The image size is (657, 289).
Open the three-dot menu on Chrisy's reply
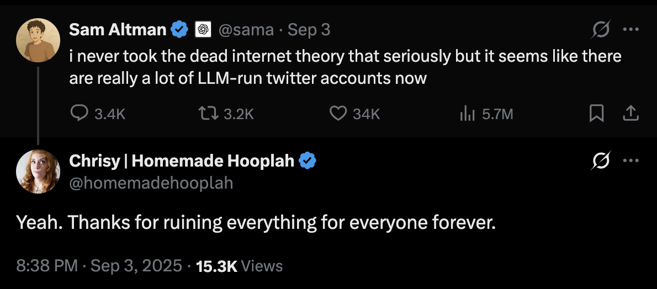(x=630, y=161)
